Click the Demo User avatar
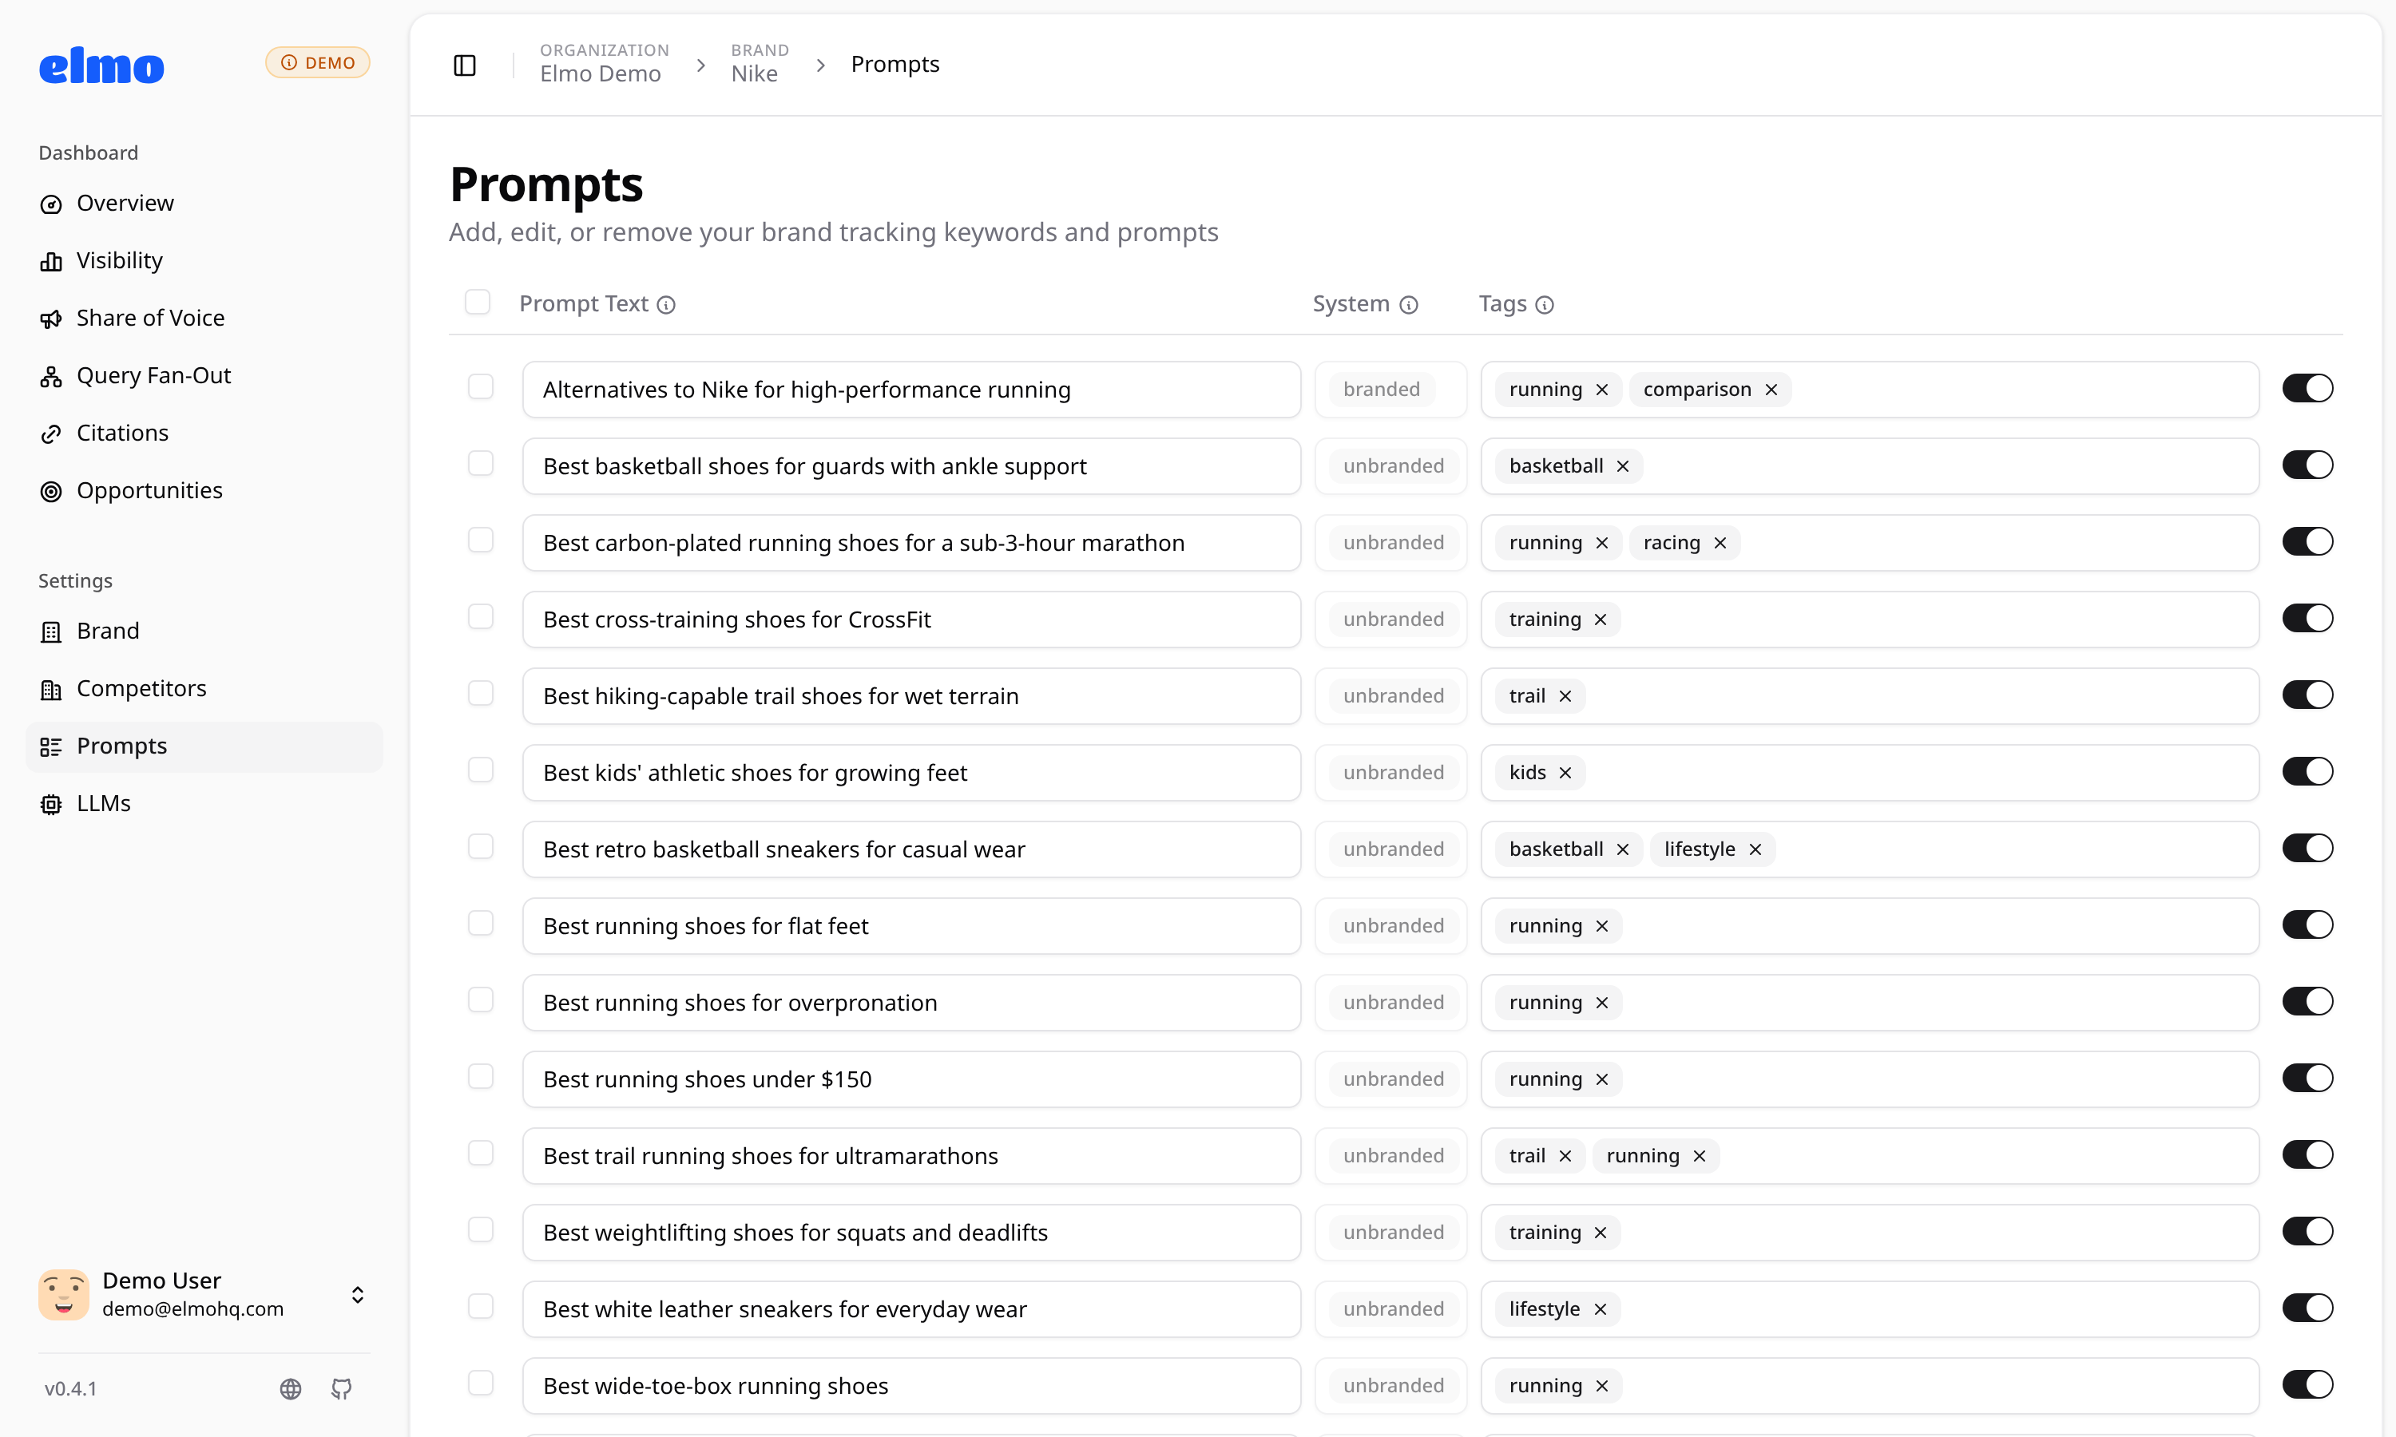The image size is (2396, 1437). 64,1295
